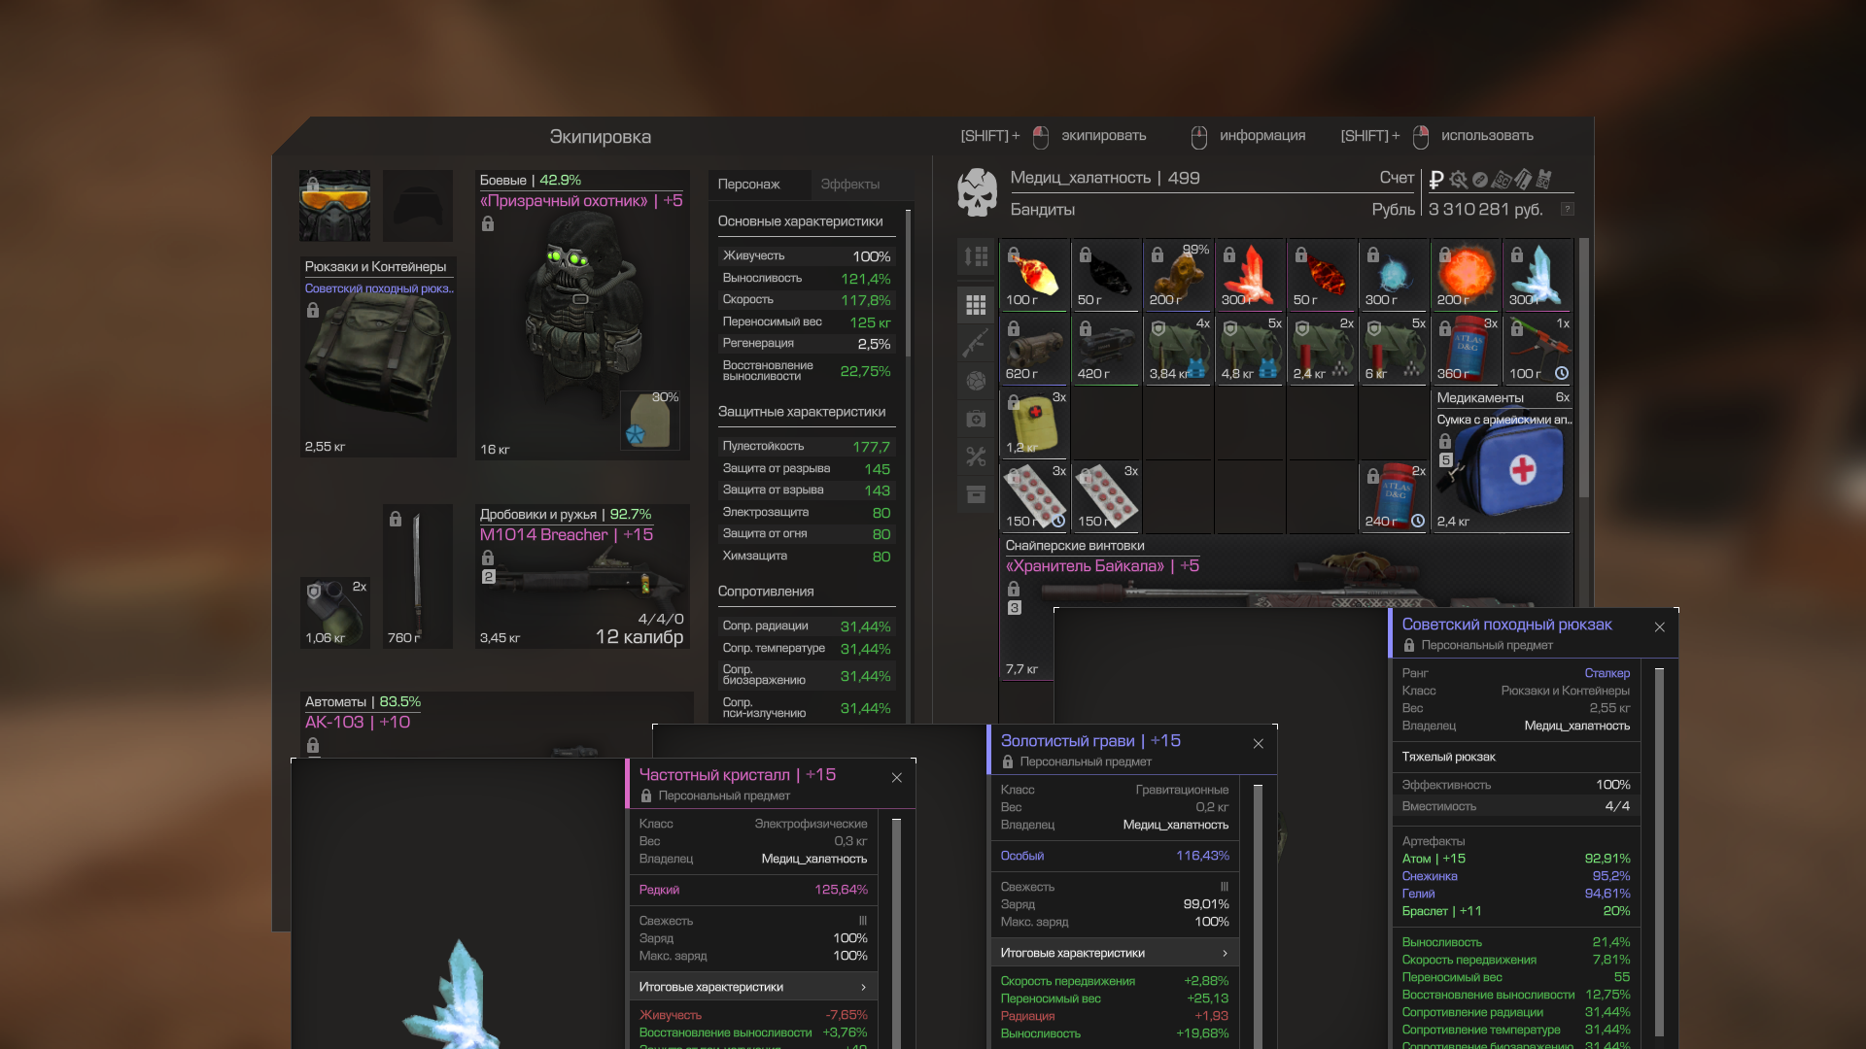Click the inventory sort icon
This screenshot has width=1866, height=1049.
click(976, 256)
